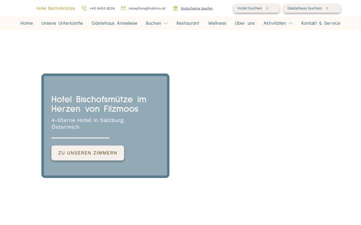Open Kontakt & Service page

(x=321, y=23)
